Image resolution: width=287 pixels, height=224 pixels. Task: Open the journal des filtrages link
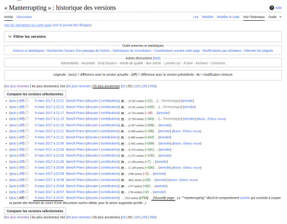tap(72, 25)
